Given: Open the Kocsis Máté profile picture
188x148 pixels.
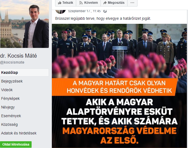Looking at the screenshot, I should pyautogui.click(x=25, y=24).
